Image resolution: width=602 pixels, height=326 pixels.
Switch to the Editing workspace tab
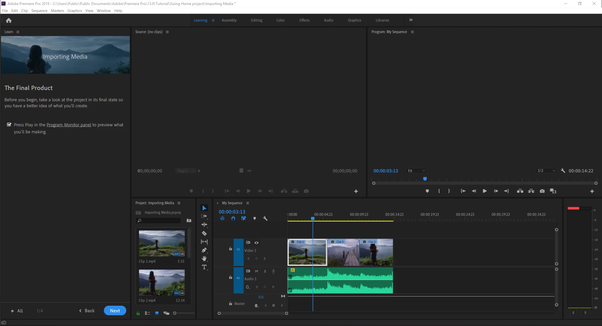click(256, 20)
